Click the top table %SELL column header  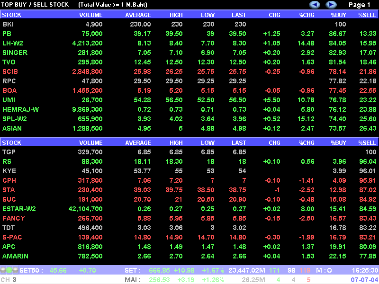[x=367, y=15]
